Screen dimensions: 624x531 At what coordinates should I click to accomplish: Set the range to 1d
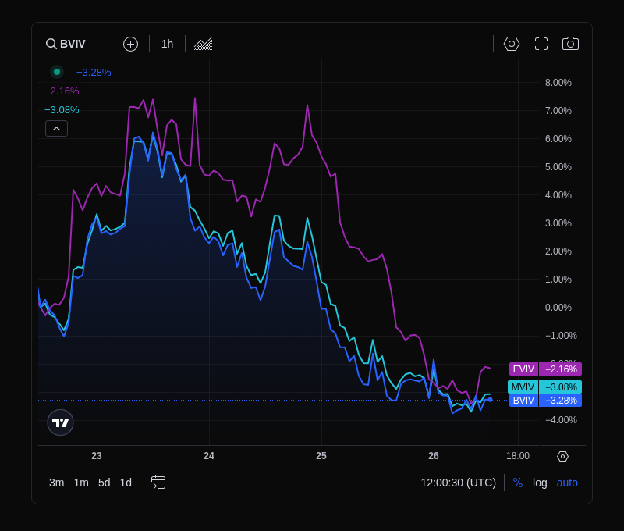click(126, 483)
